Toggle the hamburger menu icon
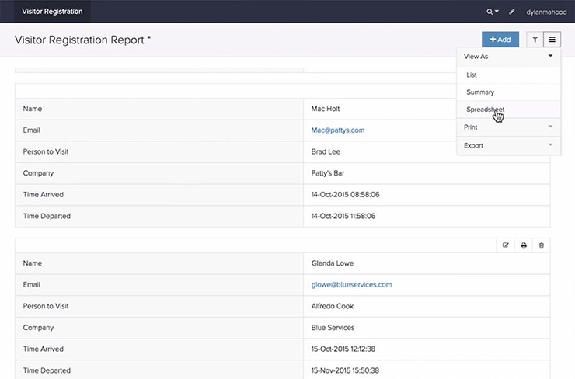The width and height of the screenshot is (575, 379). [x=552, y=40]
